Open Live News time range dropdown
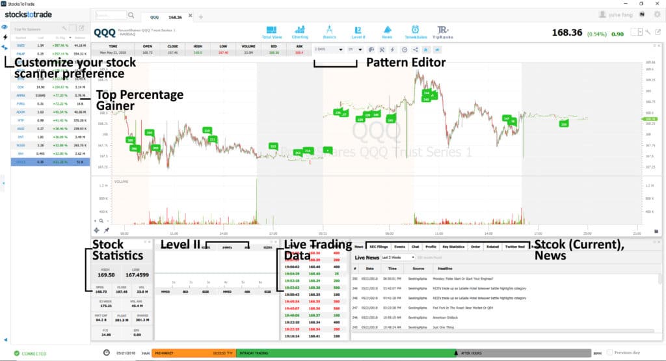This screenshot has height=361, width=666. 398,258
